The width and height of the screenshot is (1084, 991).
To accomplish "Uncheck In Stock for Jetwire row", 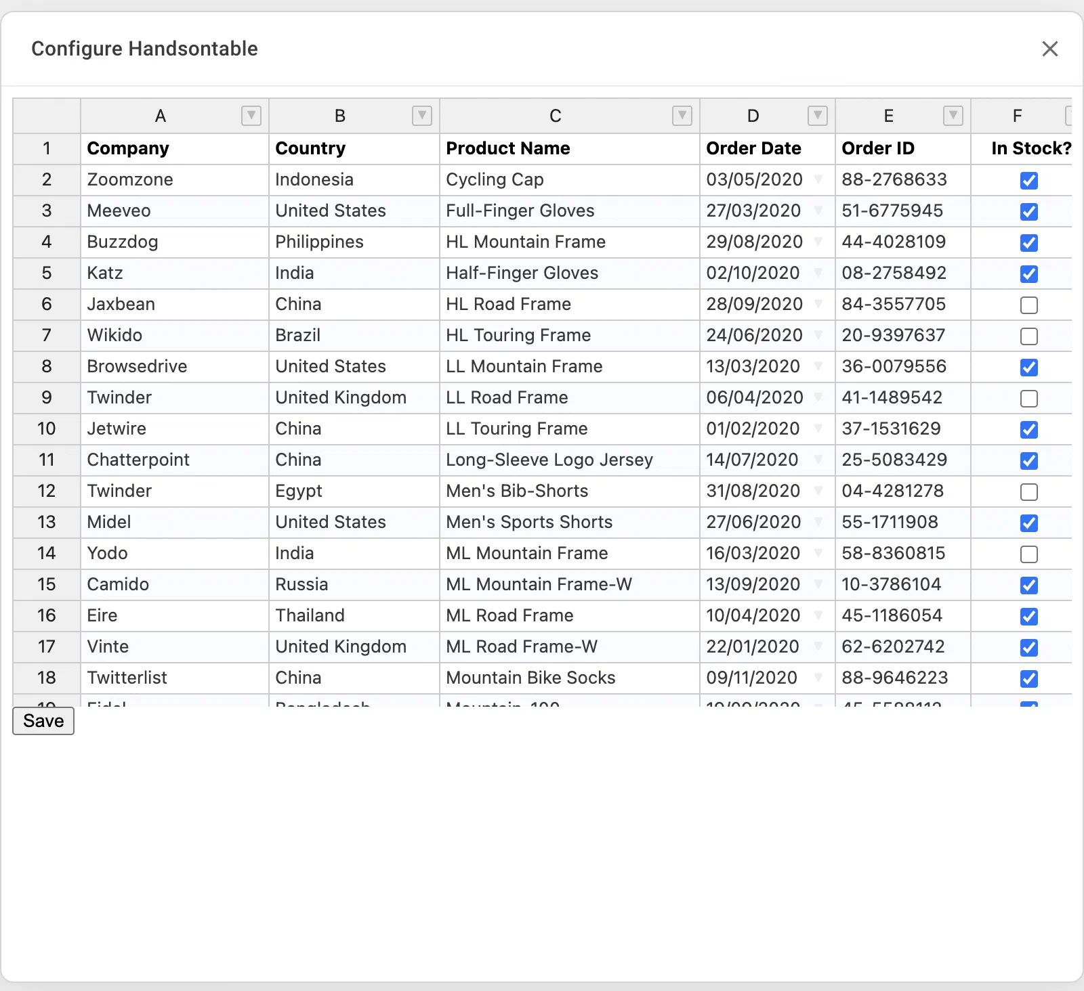I will (x=1029, y=430).
